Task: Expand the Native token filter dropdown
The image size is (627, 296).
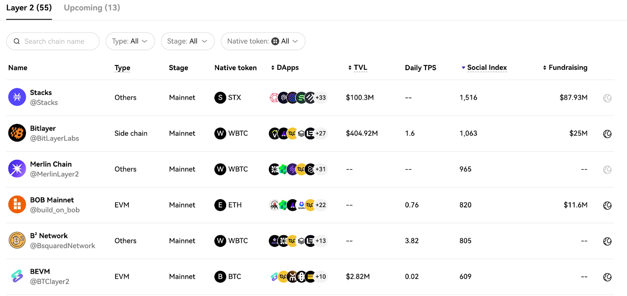Action: (x=263, y=41)
